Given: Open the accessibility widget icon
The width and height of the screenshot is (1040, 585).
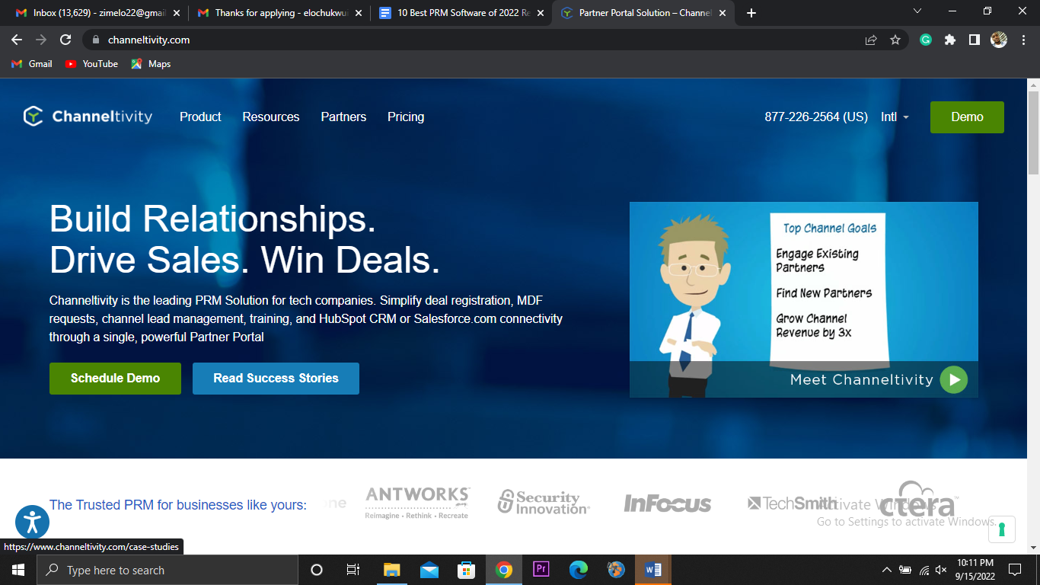Looking at the screenshot, I should [x=32, y=522].
